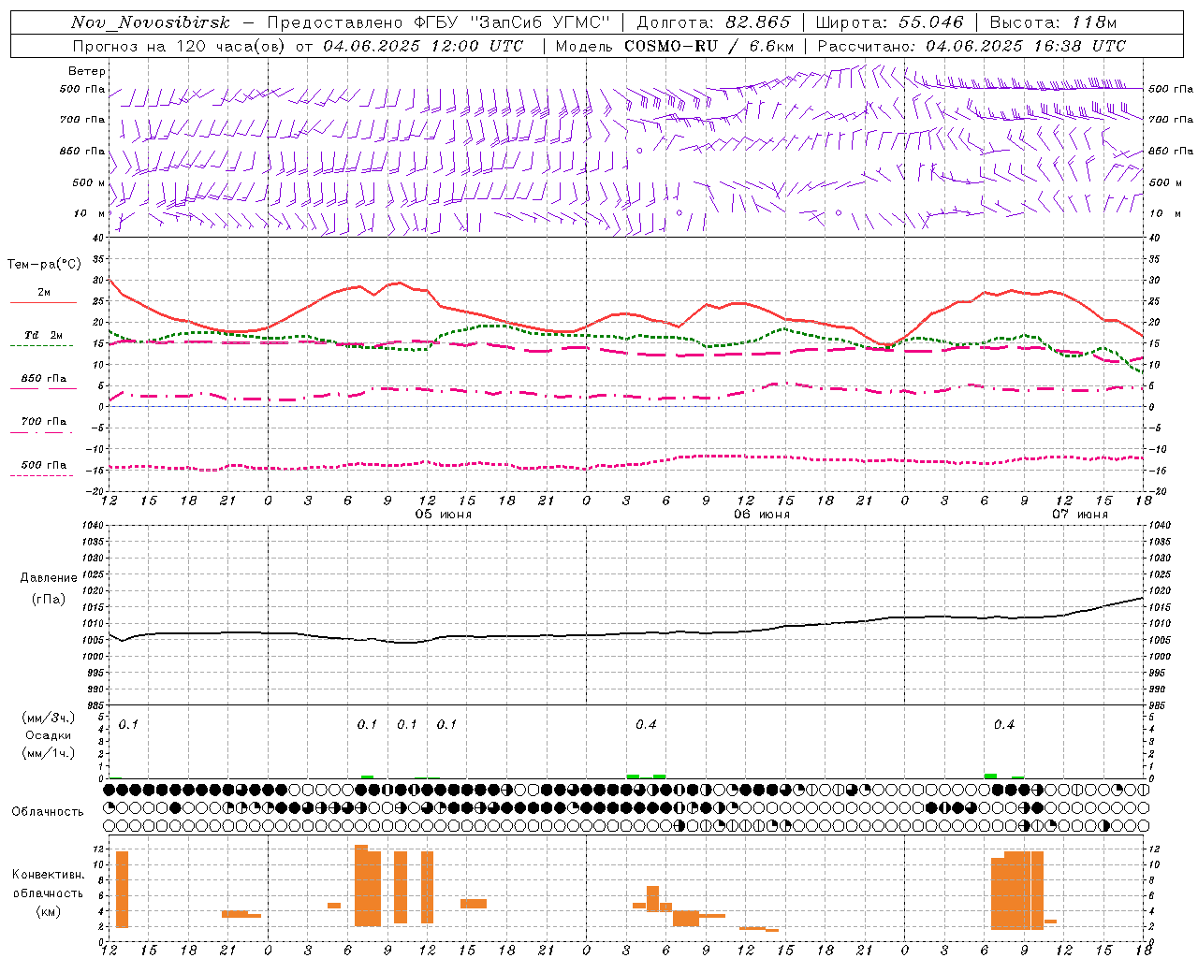The width and height of the screenshot is (1198, 958).
Task: Click the 0.4 precipitation value for 6 June
Action: (x=646, y=724)
